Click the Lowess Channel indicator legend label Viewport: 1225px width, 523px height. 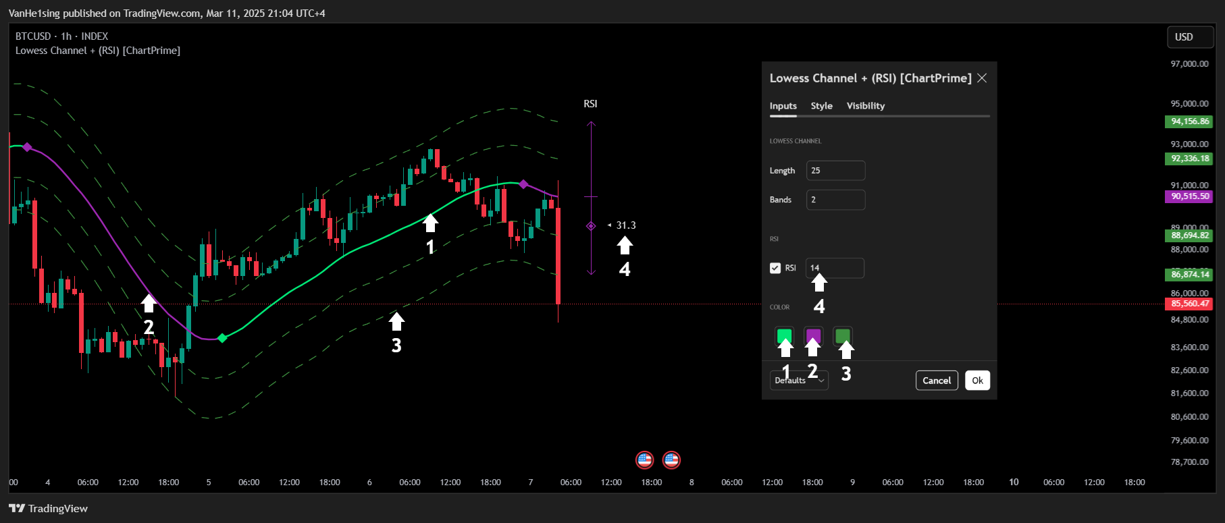tap(98, 51)
